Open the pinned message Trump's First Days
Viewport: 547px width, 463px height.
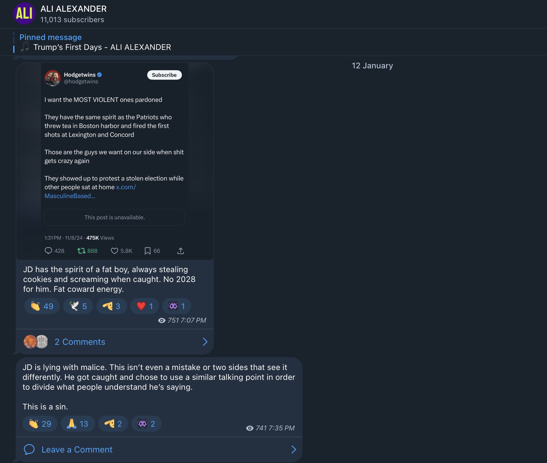(95, 42)
